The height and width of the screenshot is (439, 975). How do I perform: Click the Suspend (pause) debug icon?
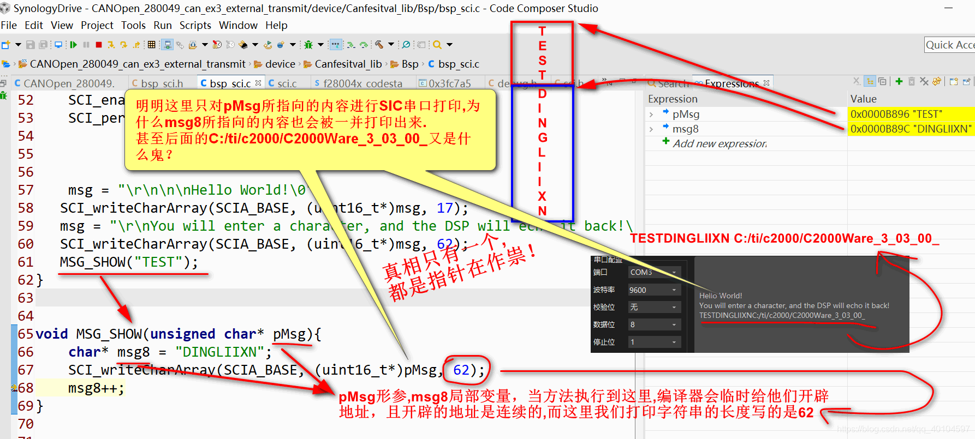86,45
